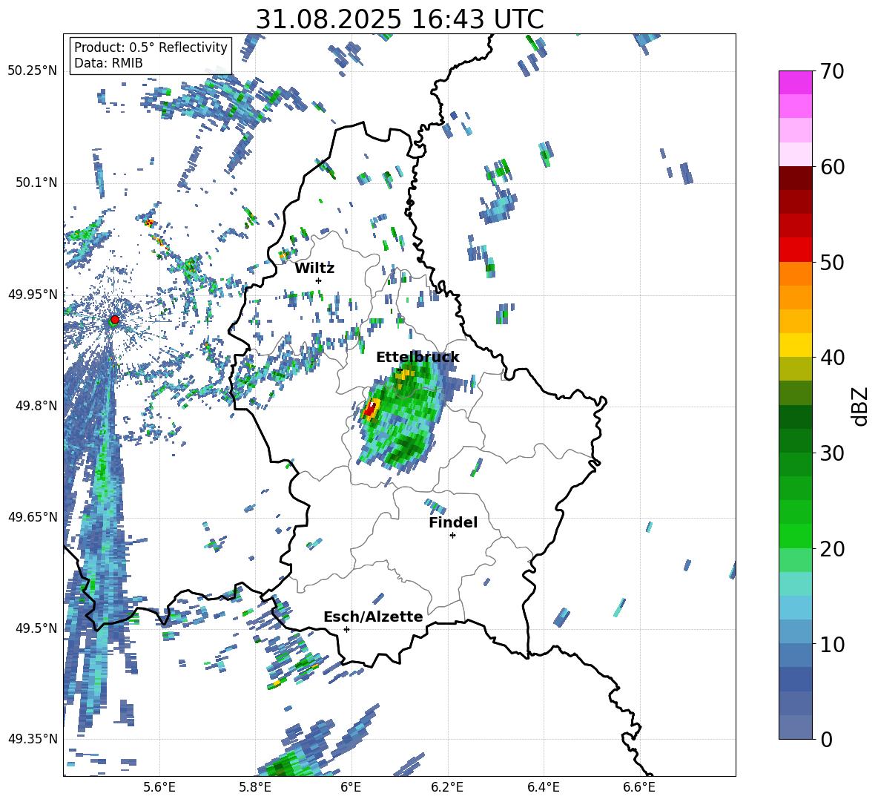Click the 50.25°N latitude label
878x802 pixels.
click(x=33, y=71)
